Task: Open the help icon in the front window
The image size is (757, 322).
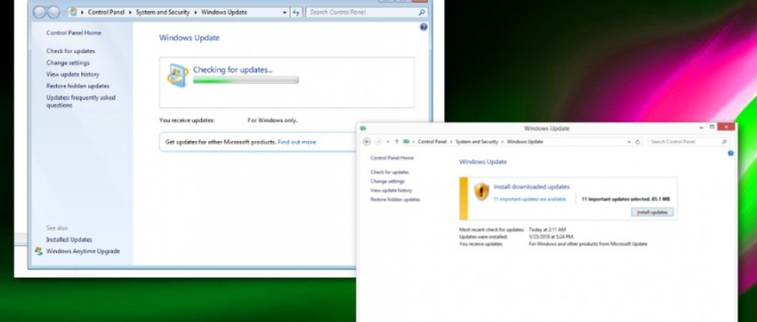Action: (x=730, y=153)
